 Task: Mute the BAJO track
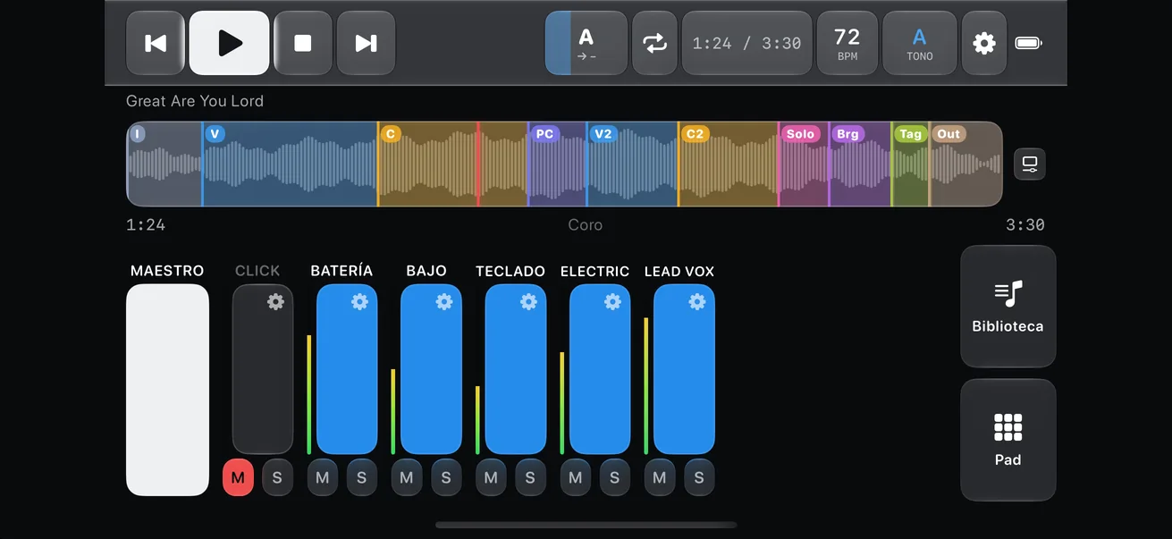coord(407,477)
